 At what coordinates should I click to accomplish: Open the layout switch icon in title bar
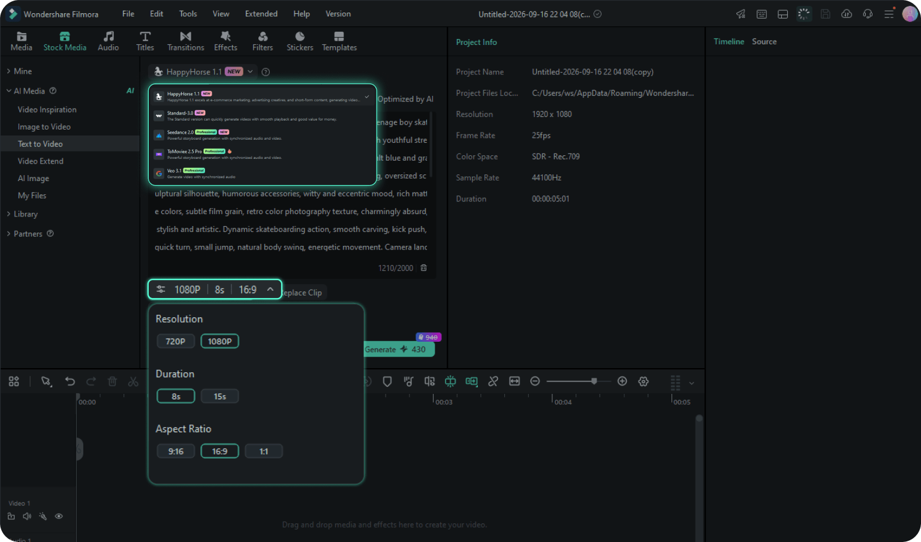pyautogui.click(x=783, y=14)
